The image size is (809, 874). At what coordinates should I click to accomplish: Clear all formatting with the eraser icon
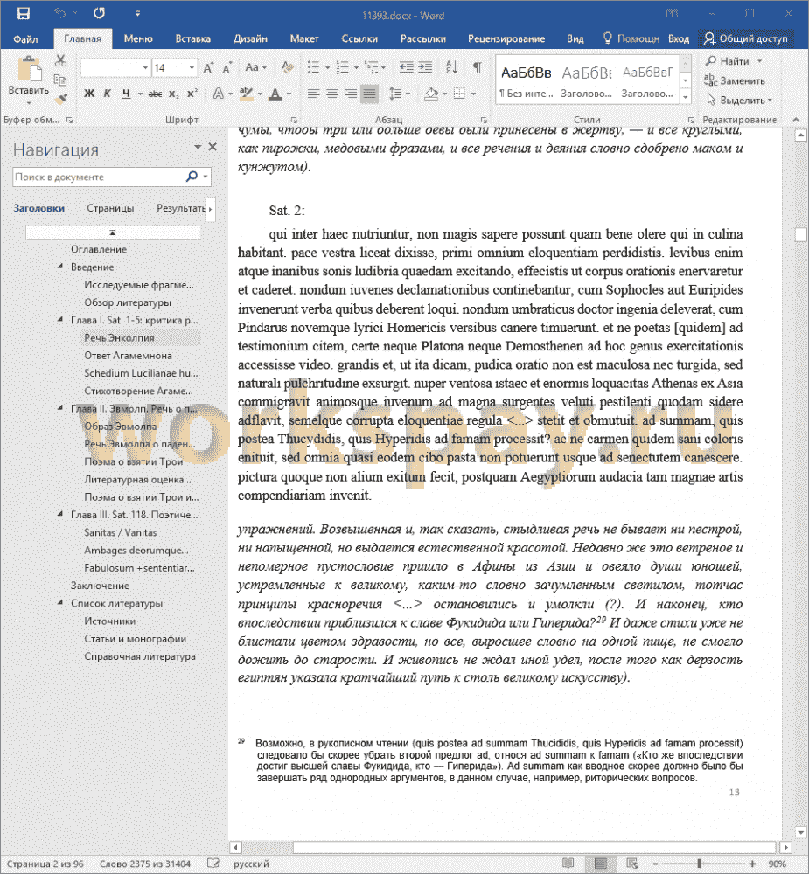tap(288, 68)
